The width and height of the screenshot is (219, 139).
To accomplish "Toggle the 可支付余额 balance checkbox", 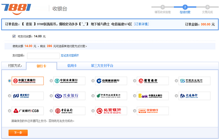I will tap(14, 36).
